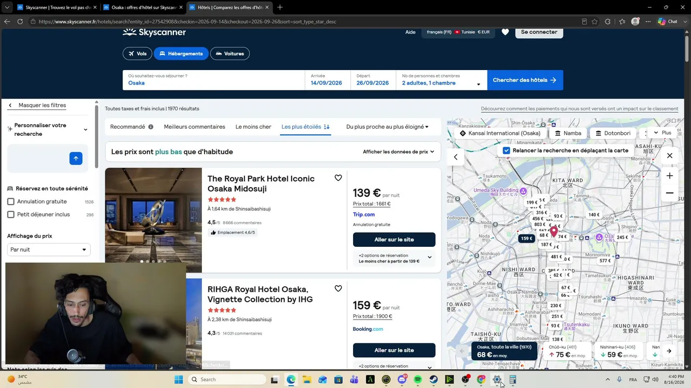691x388 pixels.
Task: Open the browser profile avatar
Action: pyautogui.click(x=635, y=22)
